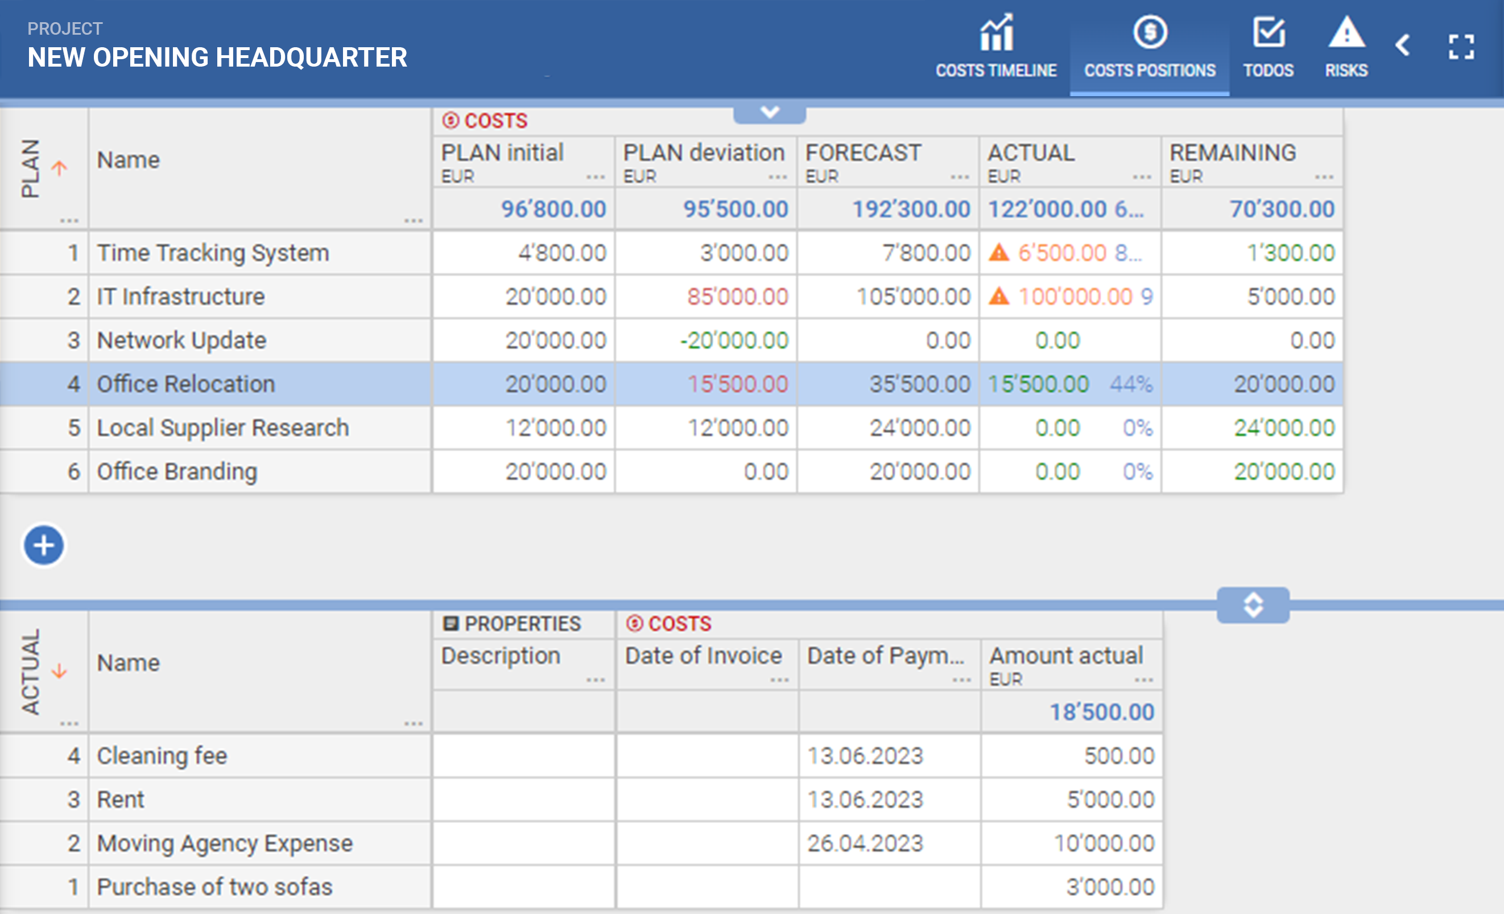Toggle fullscreen mode icon

click(x=1461, y=47)
